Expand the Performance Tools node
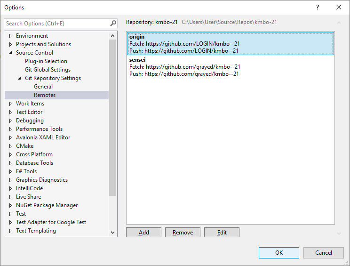The image size is (350, 266). pyautogui.click(x=10, y=129)
